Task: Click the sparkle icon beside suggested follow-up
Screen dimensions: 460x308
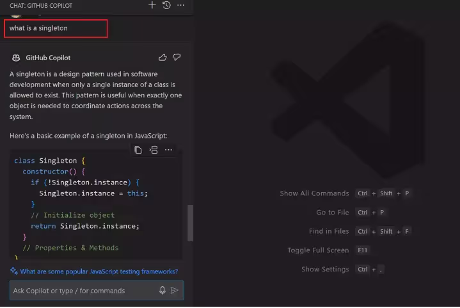Action: pyautogui.click(x=14, y=271)
